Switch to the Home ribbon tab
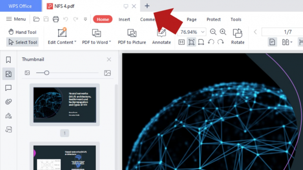Viewport: 303px width, 170px height. (x=103, y=19)
